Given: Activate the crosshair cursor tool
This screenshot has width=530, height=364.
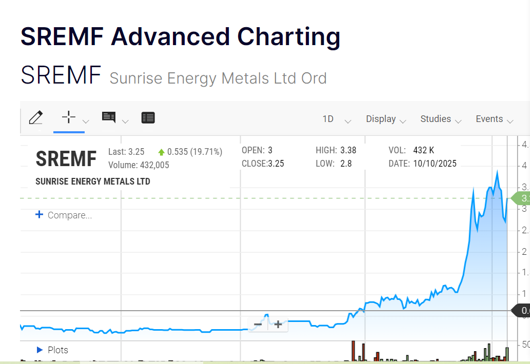Looking at the screenshot, I should pyautogui.click(x=68, y=117).
